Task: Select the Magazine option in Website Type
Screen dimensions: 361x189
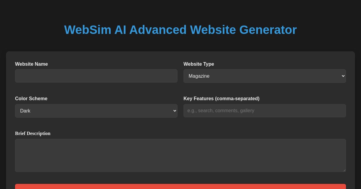Action: (265, 76)
